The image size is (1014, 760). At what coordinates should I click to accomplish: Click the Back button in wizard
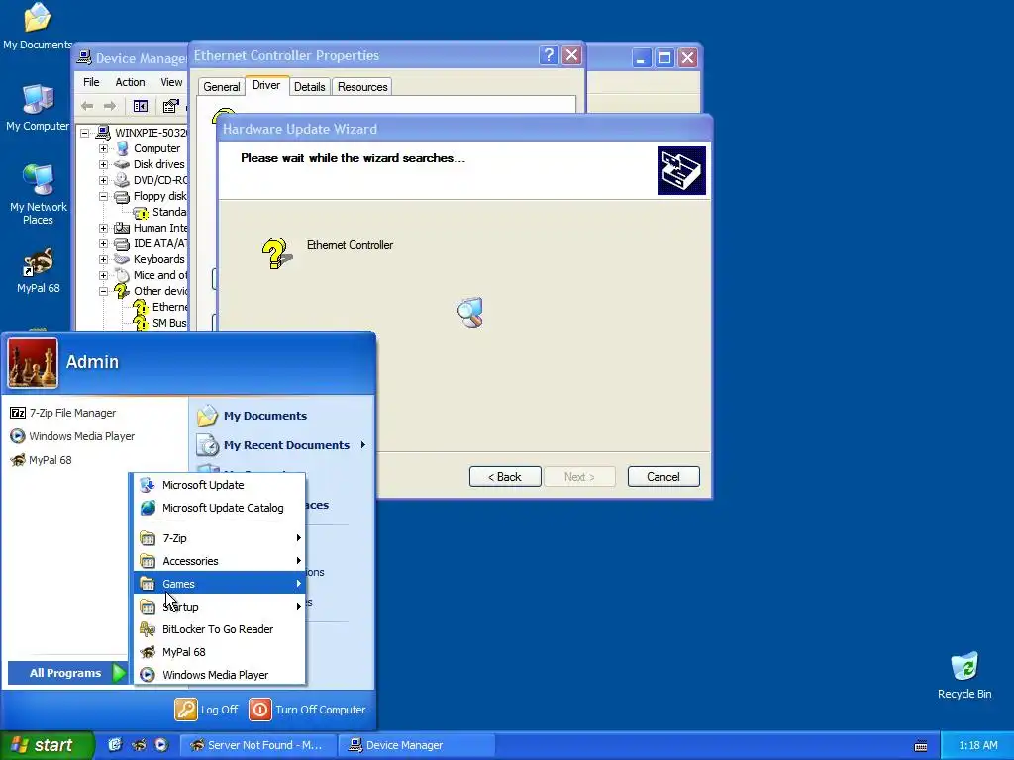point(505,477)
